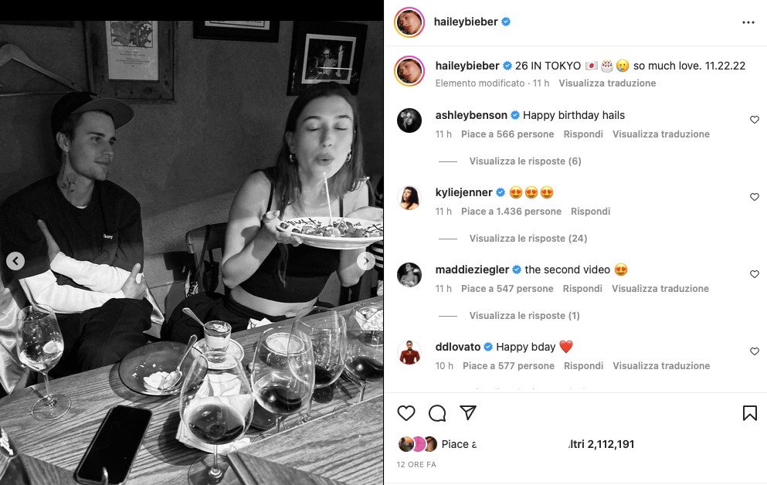Like maddieziegler's comment heart icon

(755, 274)
